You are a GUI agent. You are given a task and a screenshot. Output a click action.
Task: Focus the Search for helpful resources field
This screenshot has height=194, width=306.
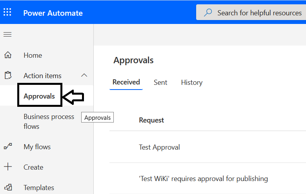[x=251, y=13]
